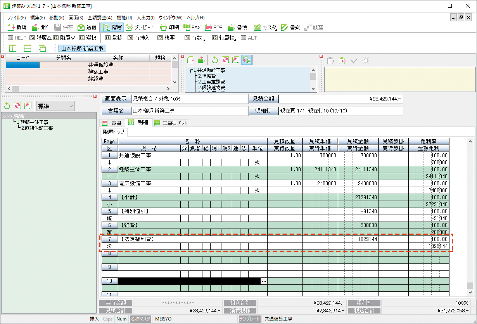
Task: Click the 見積金額 button
Action: click(263, 99)
